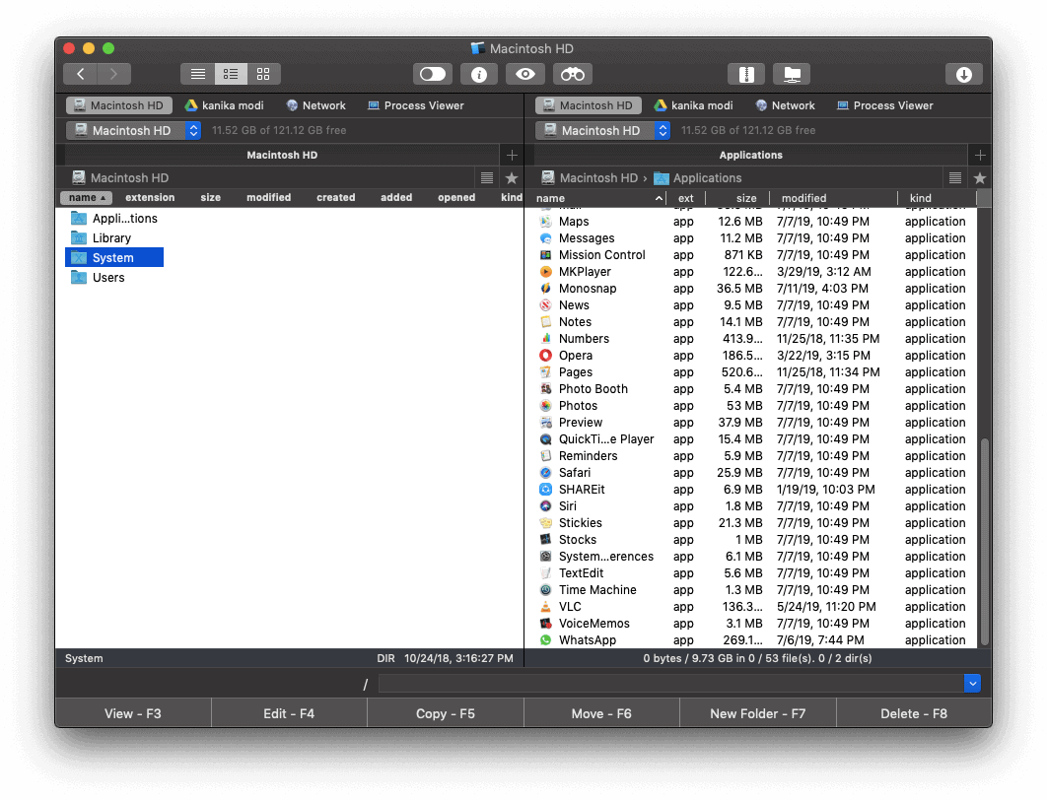The image size is (1047, 800).
Task: Open Process Viewer in left pane
Action: tap(415, 105)
